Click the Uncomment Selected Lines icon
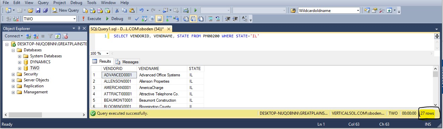This screenshot has width=443, height=129. (217, 19)
